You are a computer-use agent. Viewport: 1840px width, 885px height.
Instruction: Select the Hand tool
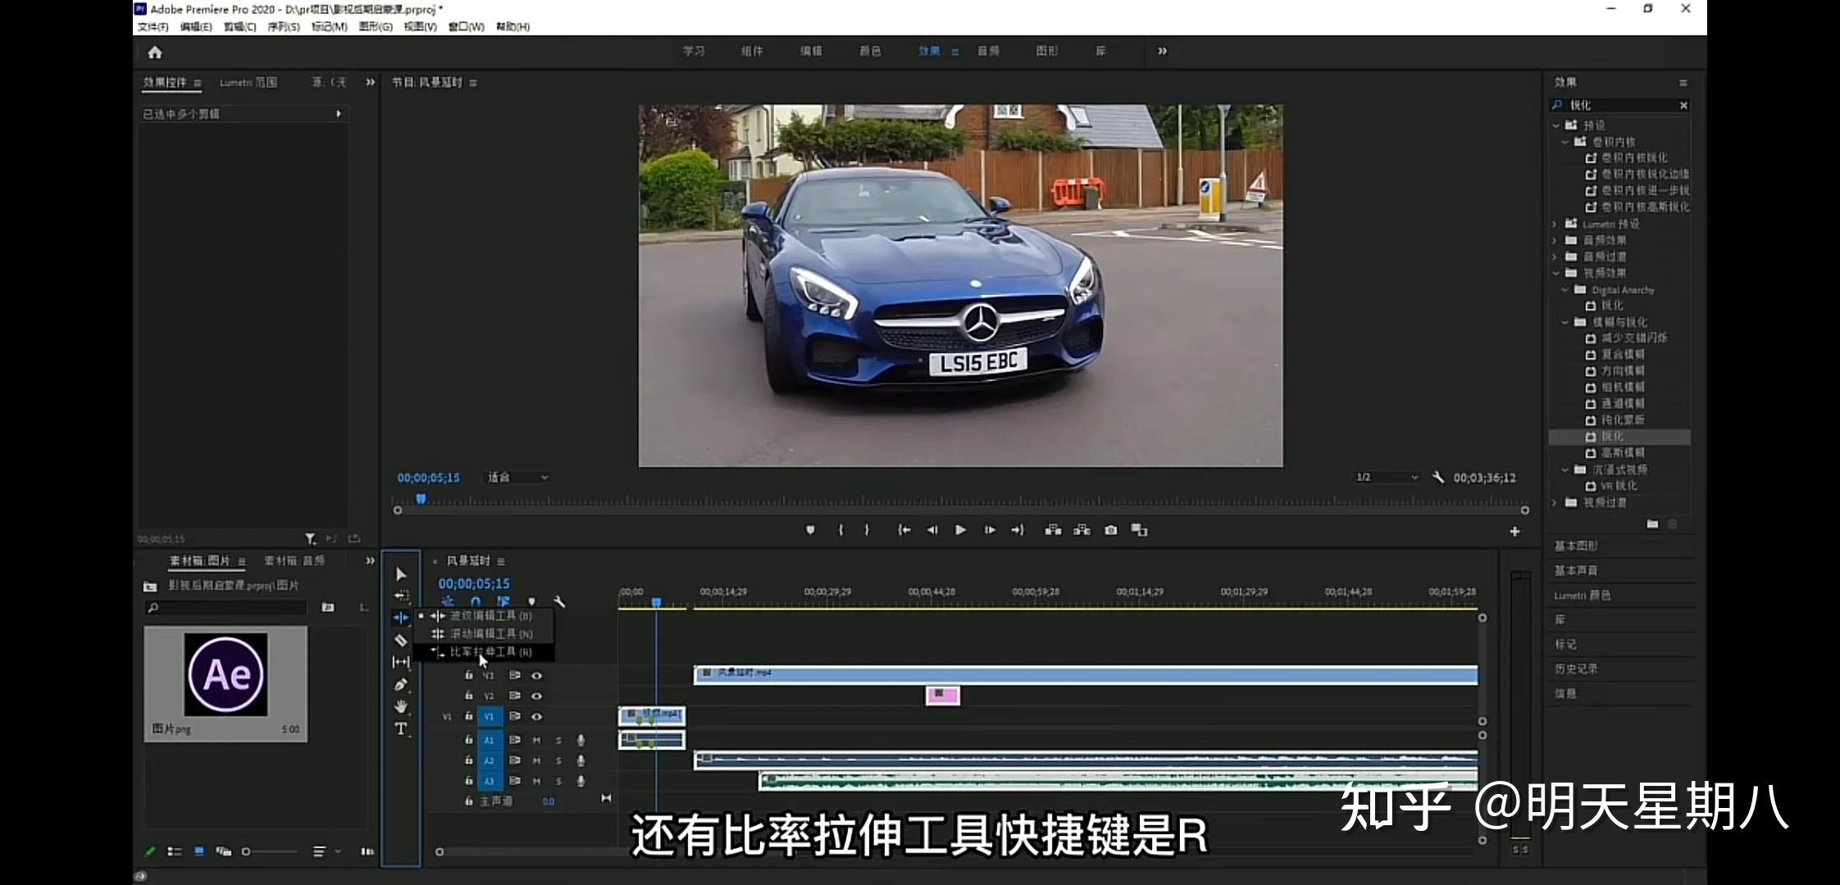point(401,706)
